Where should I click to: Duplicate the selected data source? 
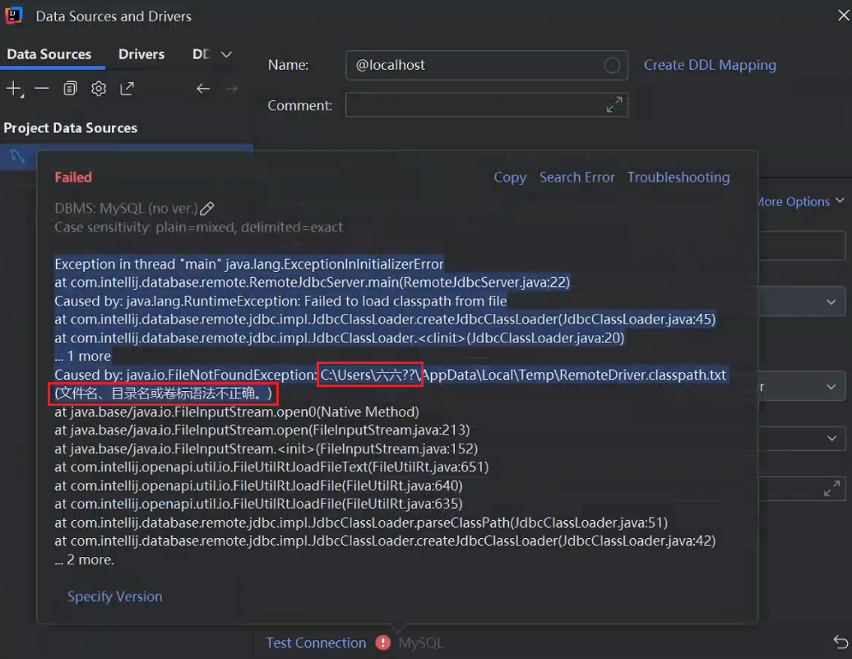[x=70, y=89]
